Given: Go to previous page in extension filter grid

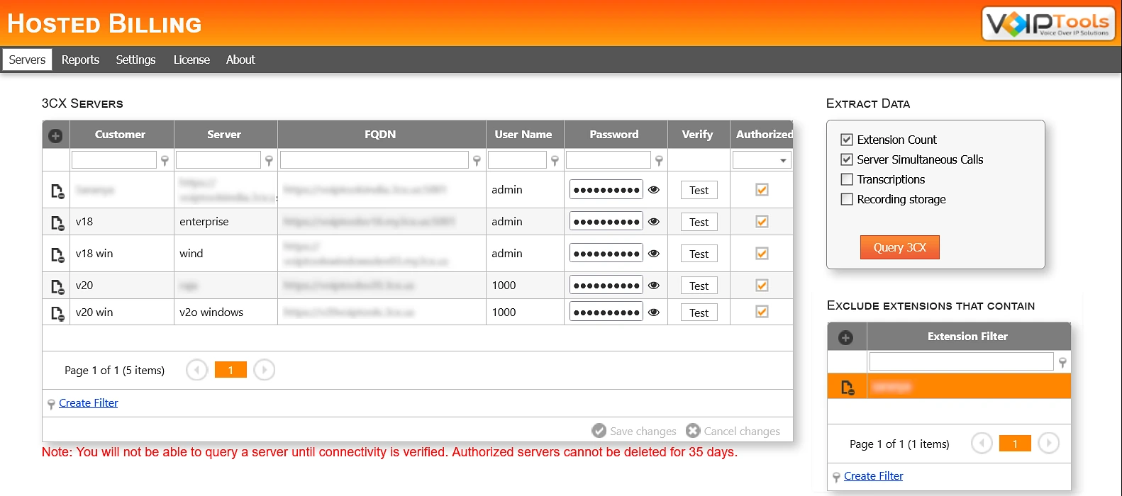Looking at the screenshot, I should [982, 444].
